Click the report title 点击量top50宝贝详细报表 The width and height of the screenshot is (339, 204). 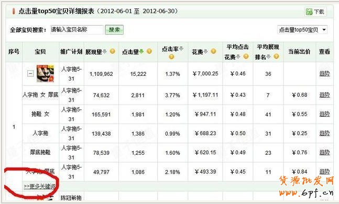tap(57, 11)
